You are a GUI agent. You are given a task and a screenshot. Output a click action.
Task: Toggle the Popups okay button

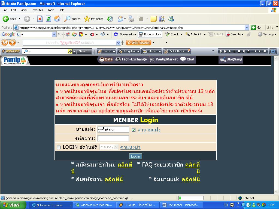click(150, 34)
